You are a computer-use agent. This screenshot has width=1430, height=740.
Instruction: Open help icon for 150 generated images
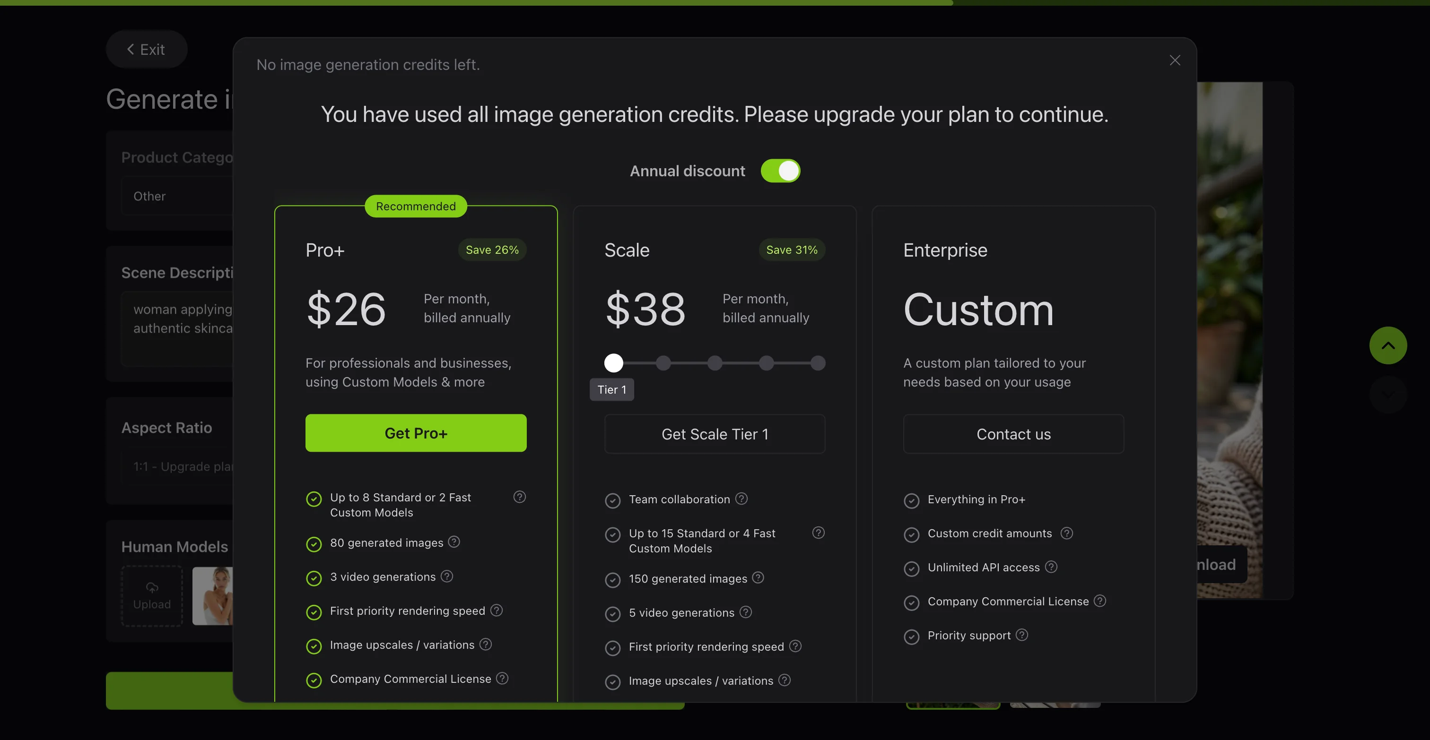(759, 577)
